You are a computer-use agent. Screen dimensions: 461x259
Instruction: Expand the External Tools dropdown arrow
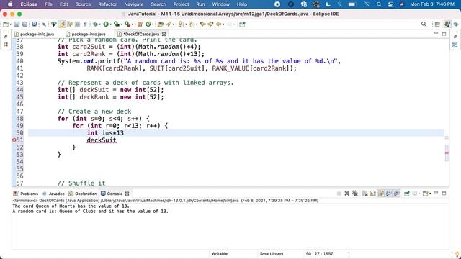click(132, 24)
